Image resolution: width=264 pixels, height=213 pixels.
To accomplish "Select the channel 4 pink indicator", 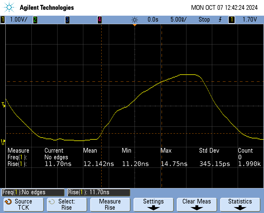I will [x=99, y=20].
